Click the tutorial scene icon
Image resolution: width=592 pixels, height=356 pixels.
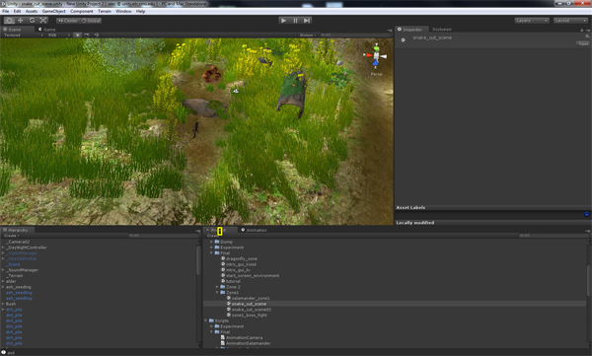pos(223,281)
